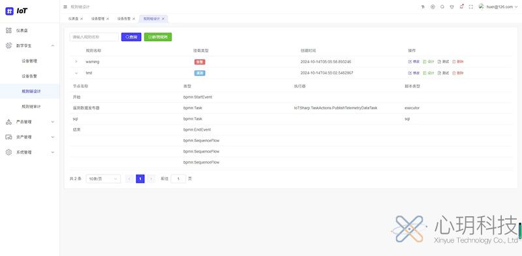
Task: Click the green add rule button
Action: [x=158, y=37]
